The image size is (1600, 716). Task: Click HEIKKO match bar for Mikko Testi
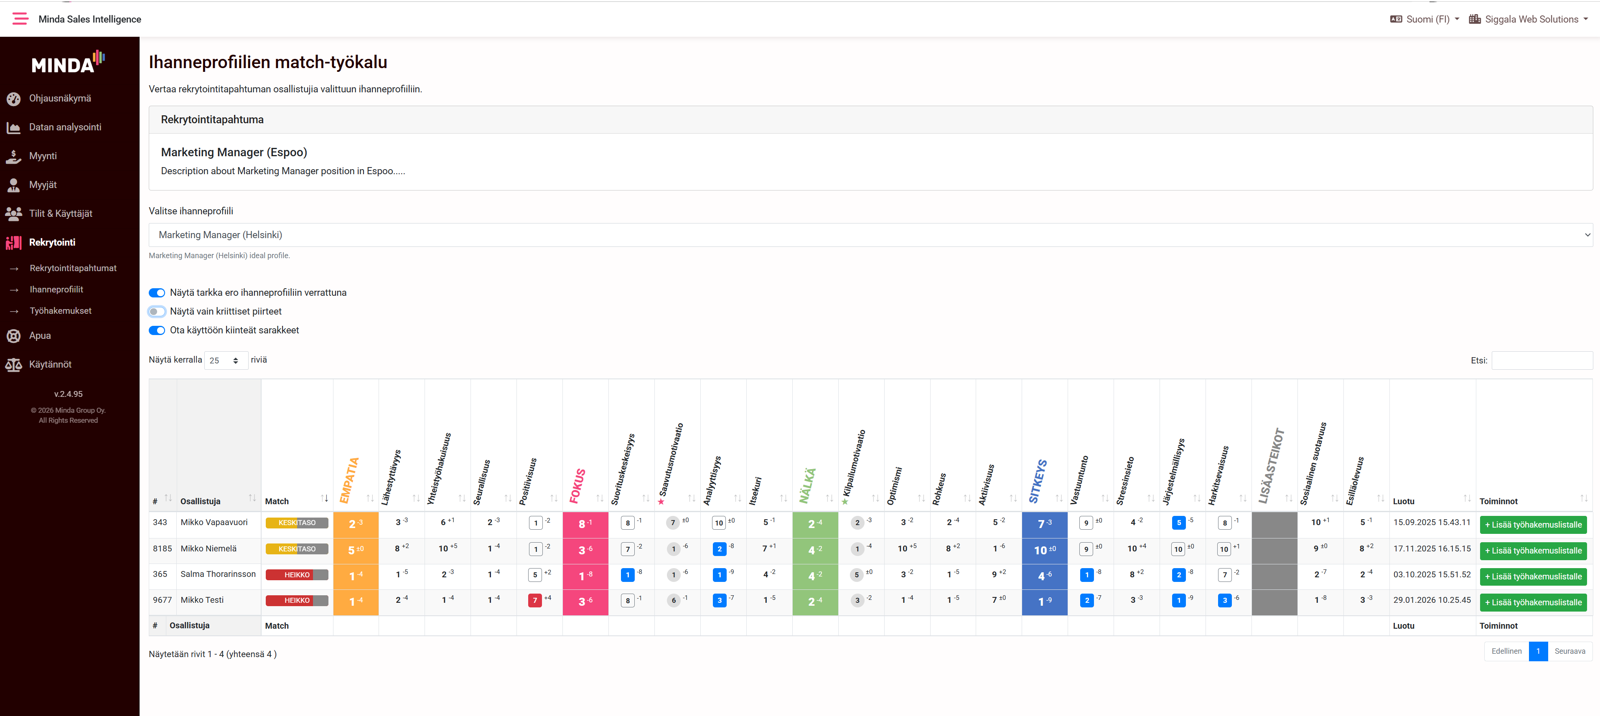297,601
